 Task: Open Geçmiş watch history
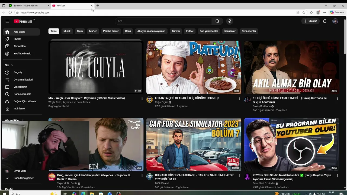pos(21,72)
